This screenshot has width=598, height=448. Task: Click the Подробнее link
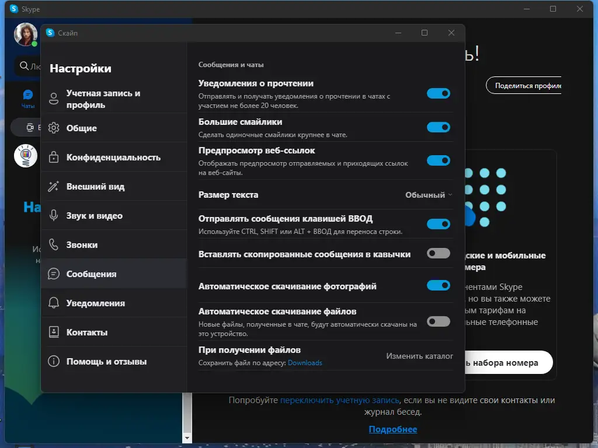392,429
